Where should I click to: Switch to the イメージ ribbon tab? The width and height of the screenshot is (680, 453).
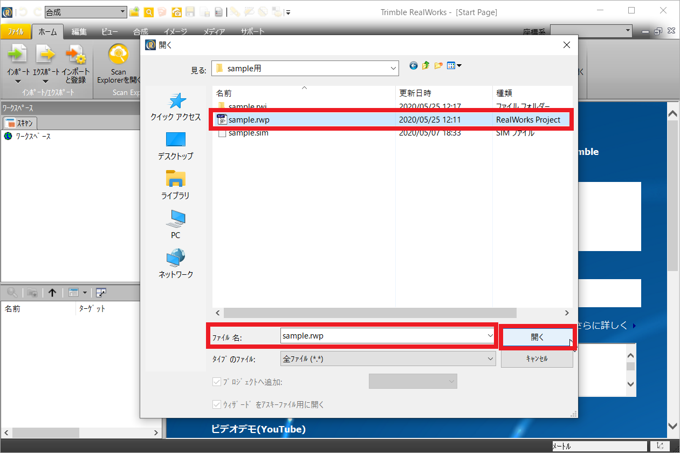point(175,32)
